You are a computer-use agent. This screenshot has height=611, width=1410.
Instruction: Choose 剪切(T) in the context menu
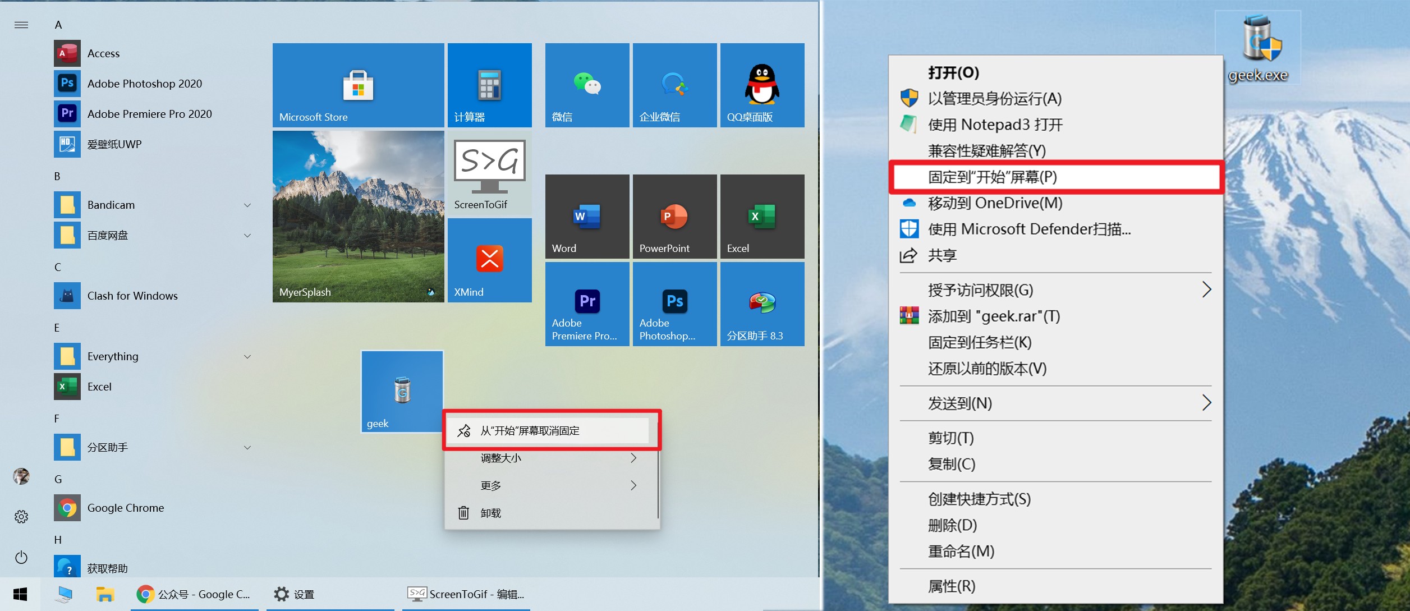click(1055, 438)
